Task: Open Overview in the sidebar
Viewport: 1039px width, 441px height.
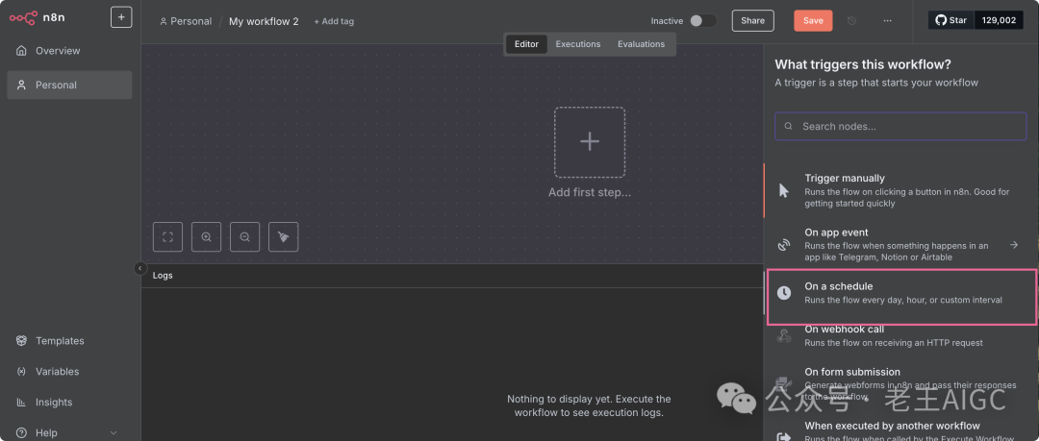Action: point(69,51)
